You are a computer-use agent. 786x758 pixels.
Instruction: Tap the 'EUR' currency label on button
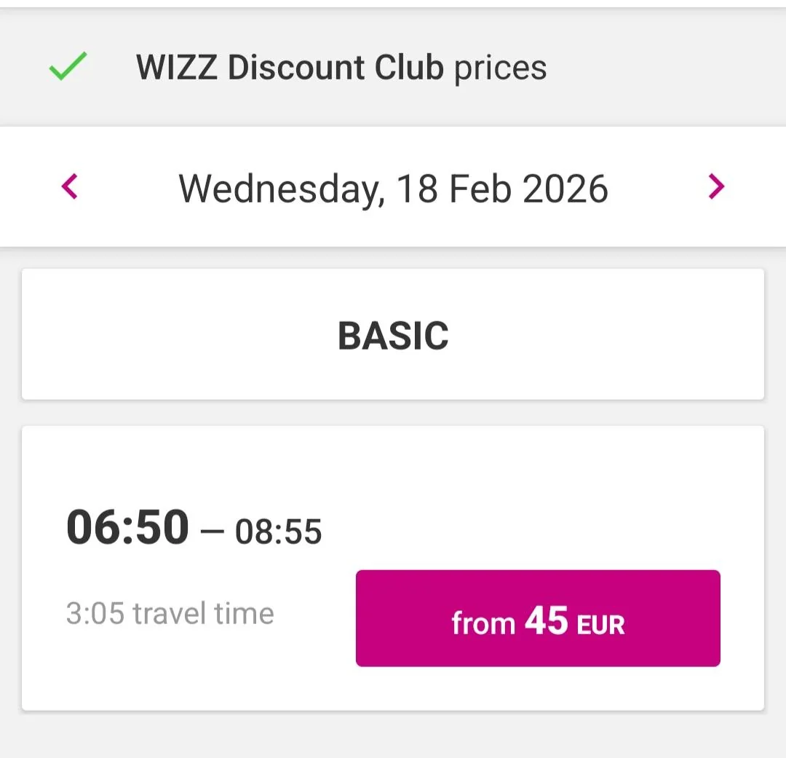[600, 625]
